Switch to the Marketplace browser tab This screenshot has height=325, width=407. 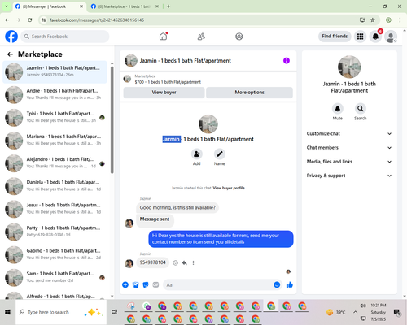pyautogui.click(x=125, y=6)
